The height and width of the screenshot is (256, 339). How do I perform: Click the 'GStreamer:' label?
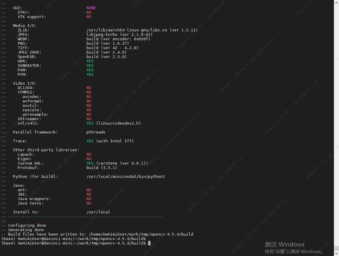pos(29,119)
